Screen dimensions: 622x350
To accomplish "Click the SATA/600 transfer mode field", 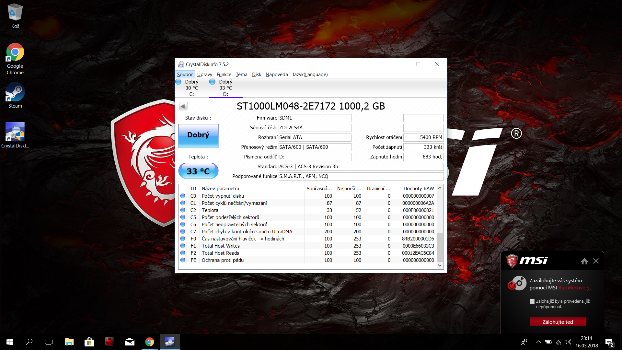I will pos(315,147).
